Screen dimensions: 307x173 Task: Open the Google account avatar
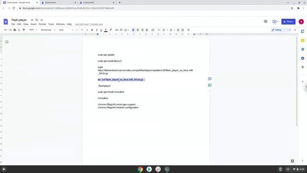[301, 22]
